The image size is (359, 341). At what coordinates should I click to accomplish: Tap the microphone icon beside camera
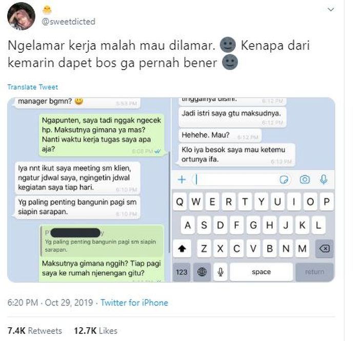tap(324, 179)
